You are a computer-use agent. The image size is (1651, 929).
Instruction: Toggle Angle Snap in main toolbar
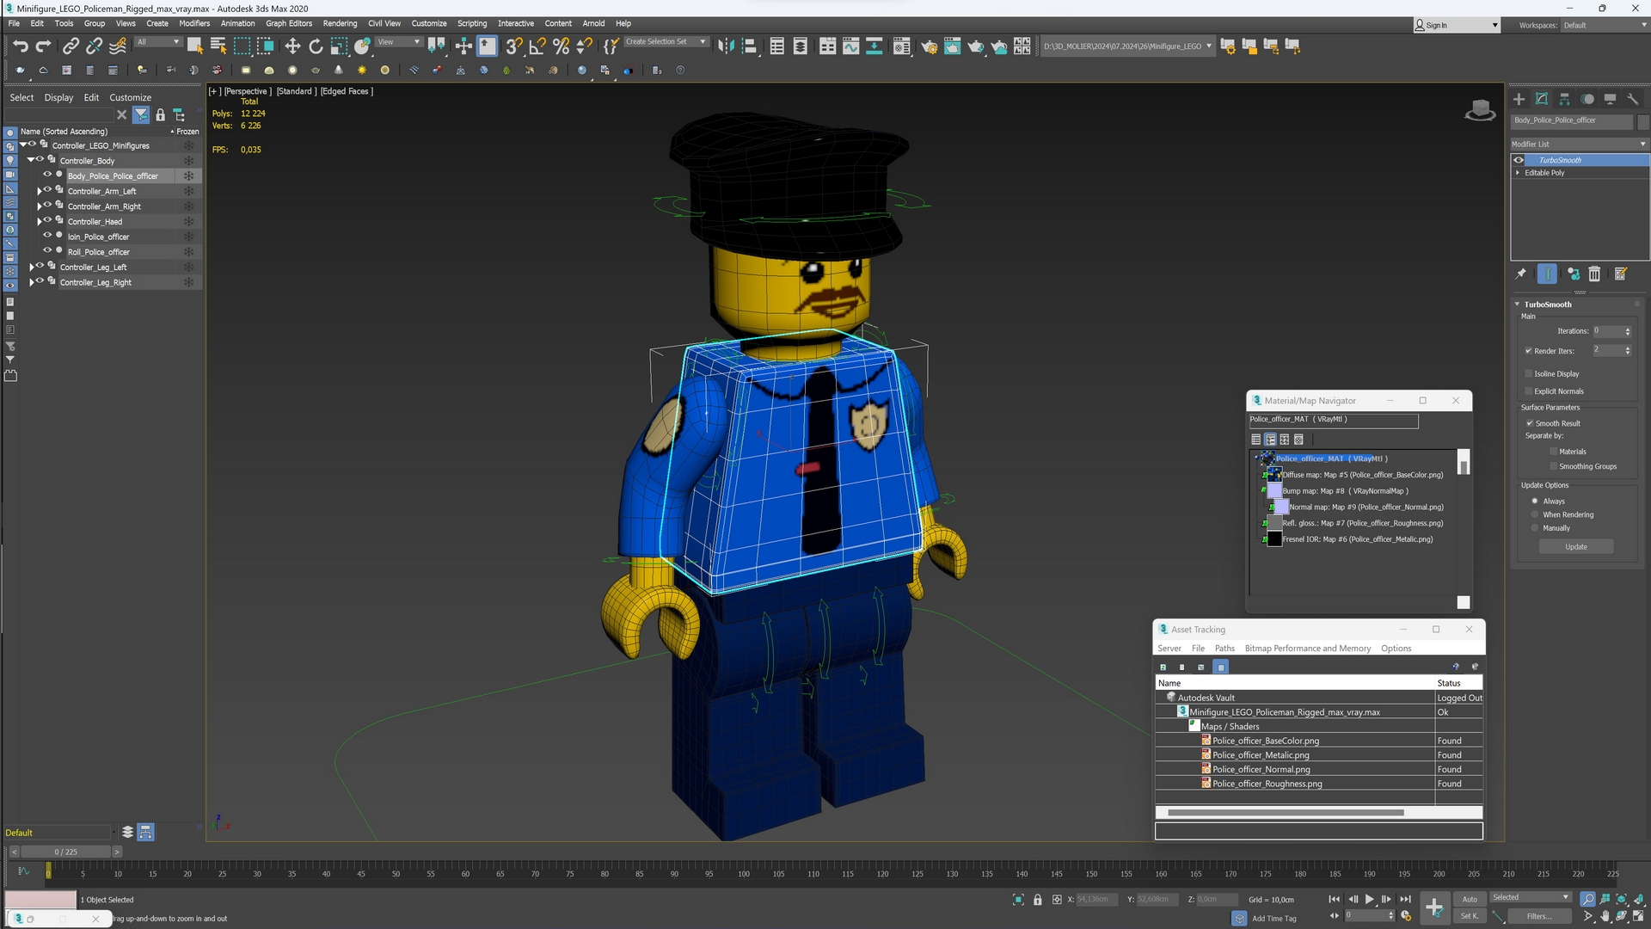click(x=537, y=46)
